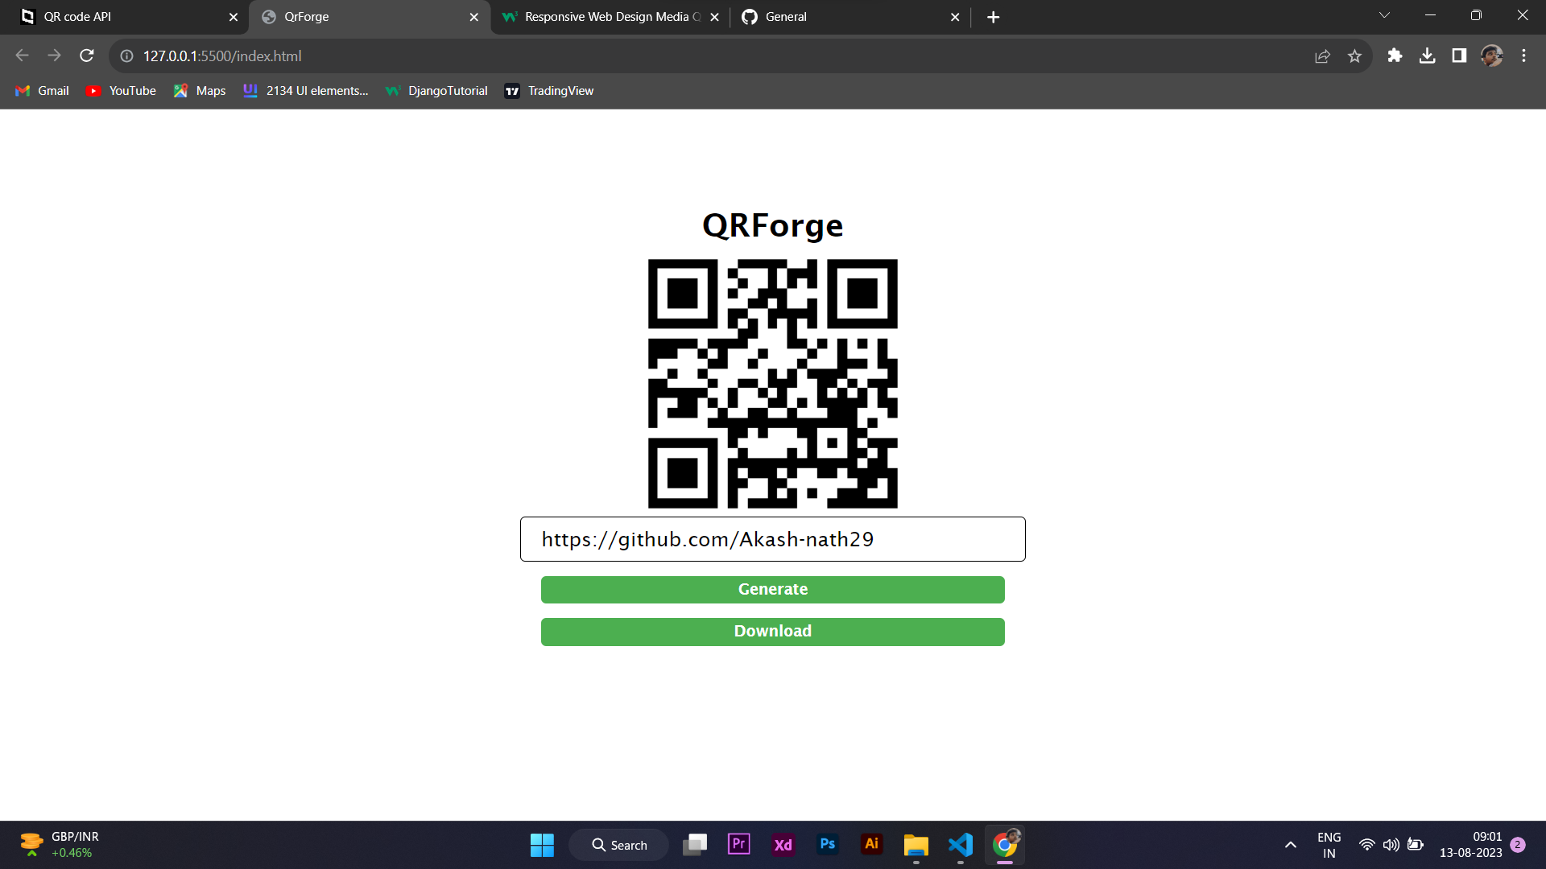1546x869 pixels.
Task: Open the Maps bookmark
Action: point(199,90)
